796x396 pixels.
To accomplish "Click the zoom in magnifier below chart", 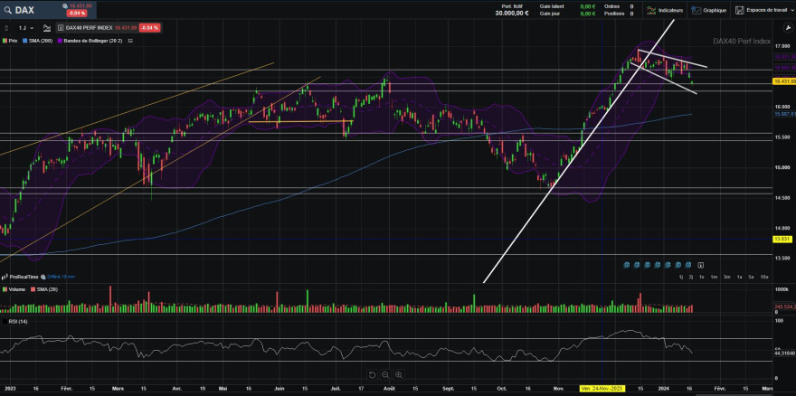I will 399,375.
